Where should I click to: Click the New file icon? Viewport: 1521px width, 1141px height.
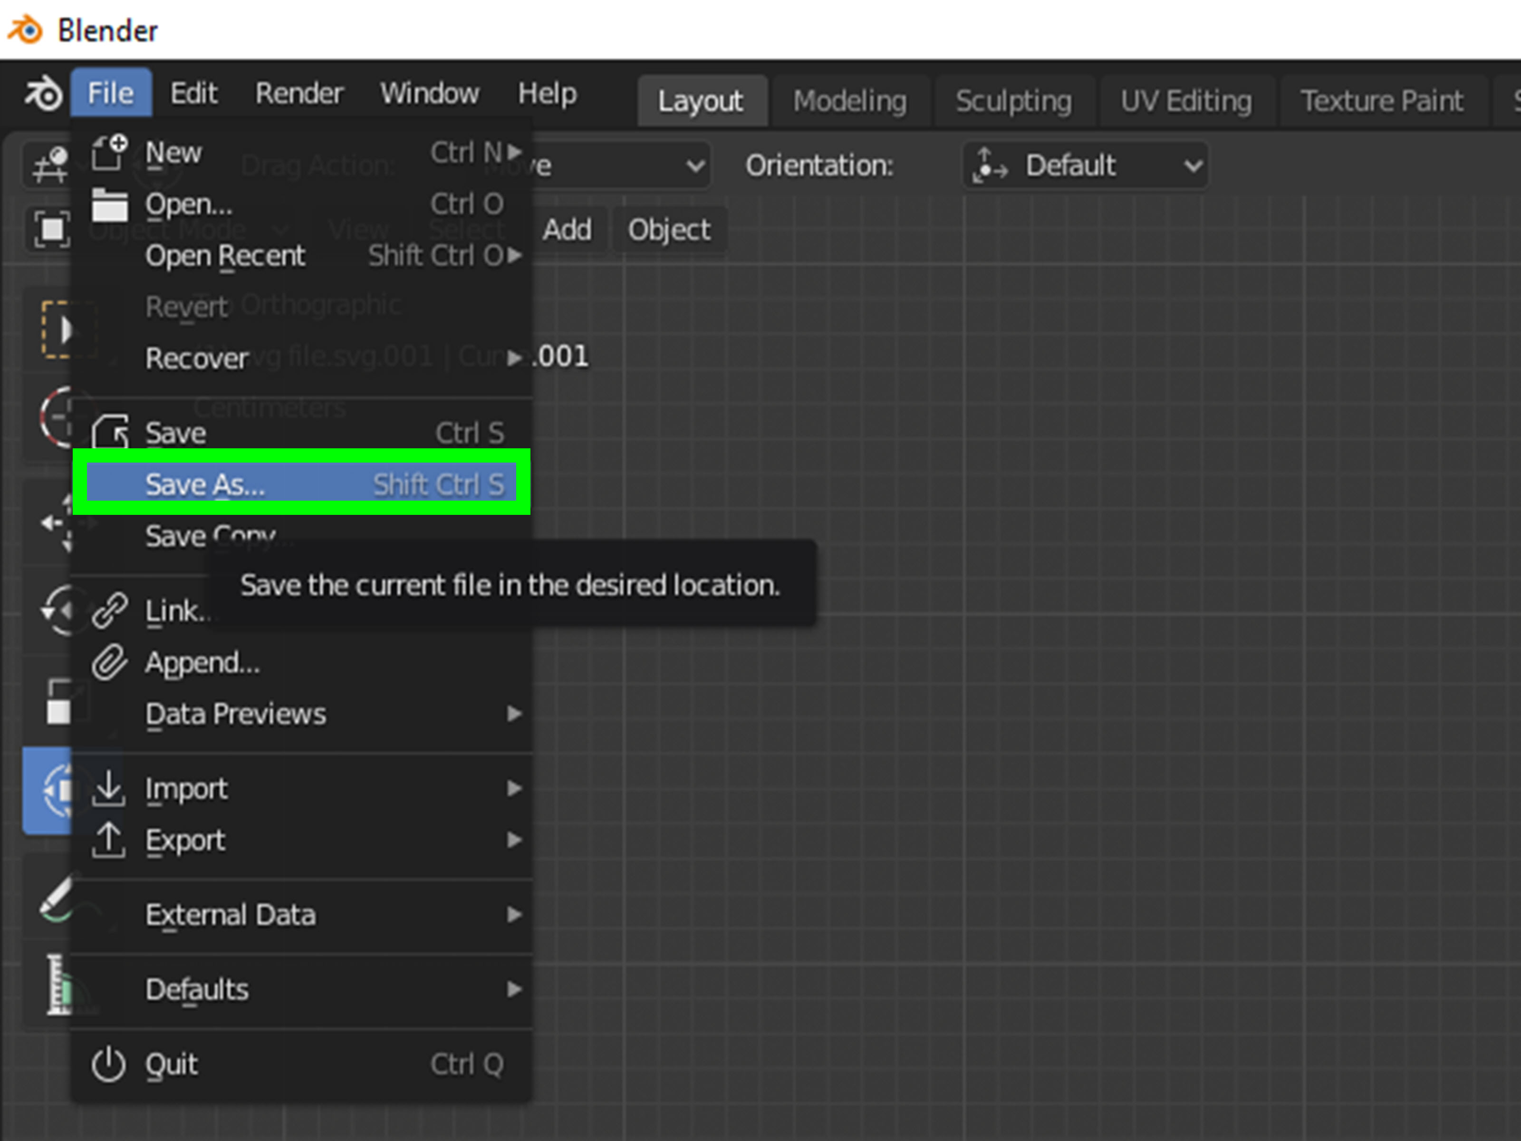(x=110, y=152)
